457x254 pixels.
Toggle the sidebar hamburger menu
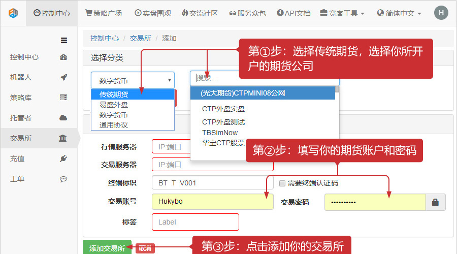coord(64,40)
